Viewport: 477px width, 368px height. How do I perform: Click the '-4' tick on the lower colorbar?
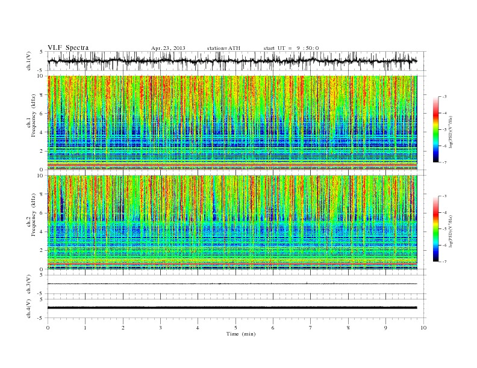(444, 213)
